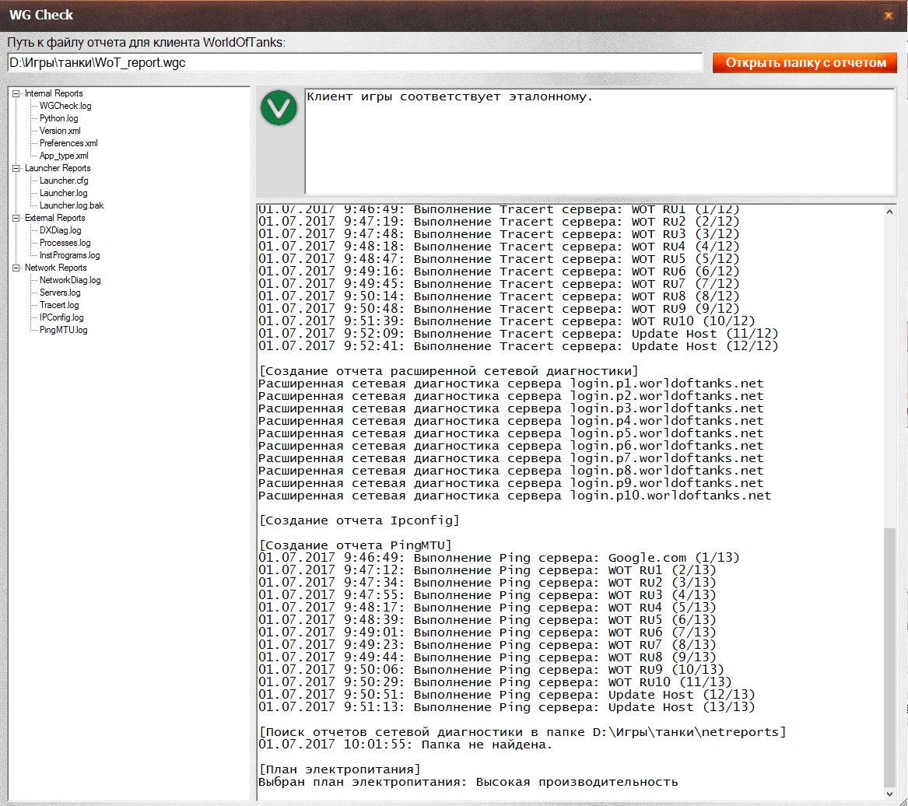The image size is (908, 806).
Task: Open InstPrograms.log report
Action: click(69, 255)
